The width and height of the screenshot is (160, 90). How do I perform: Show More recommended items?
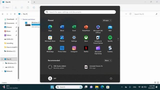pyautogui.click(x=108, y=60)
